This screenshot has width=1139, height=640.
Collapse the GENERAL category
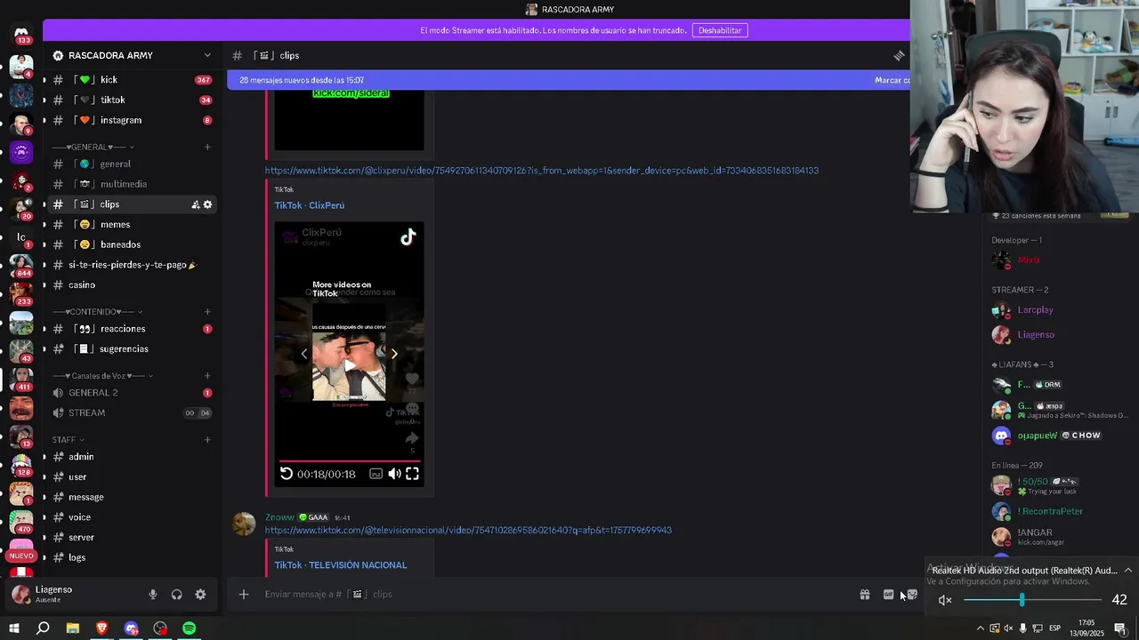click(93, 147)
